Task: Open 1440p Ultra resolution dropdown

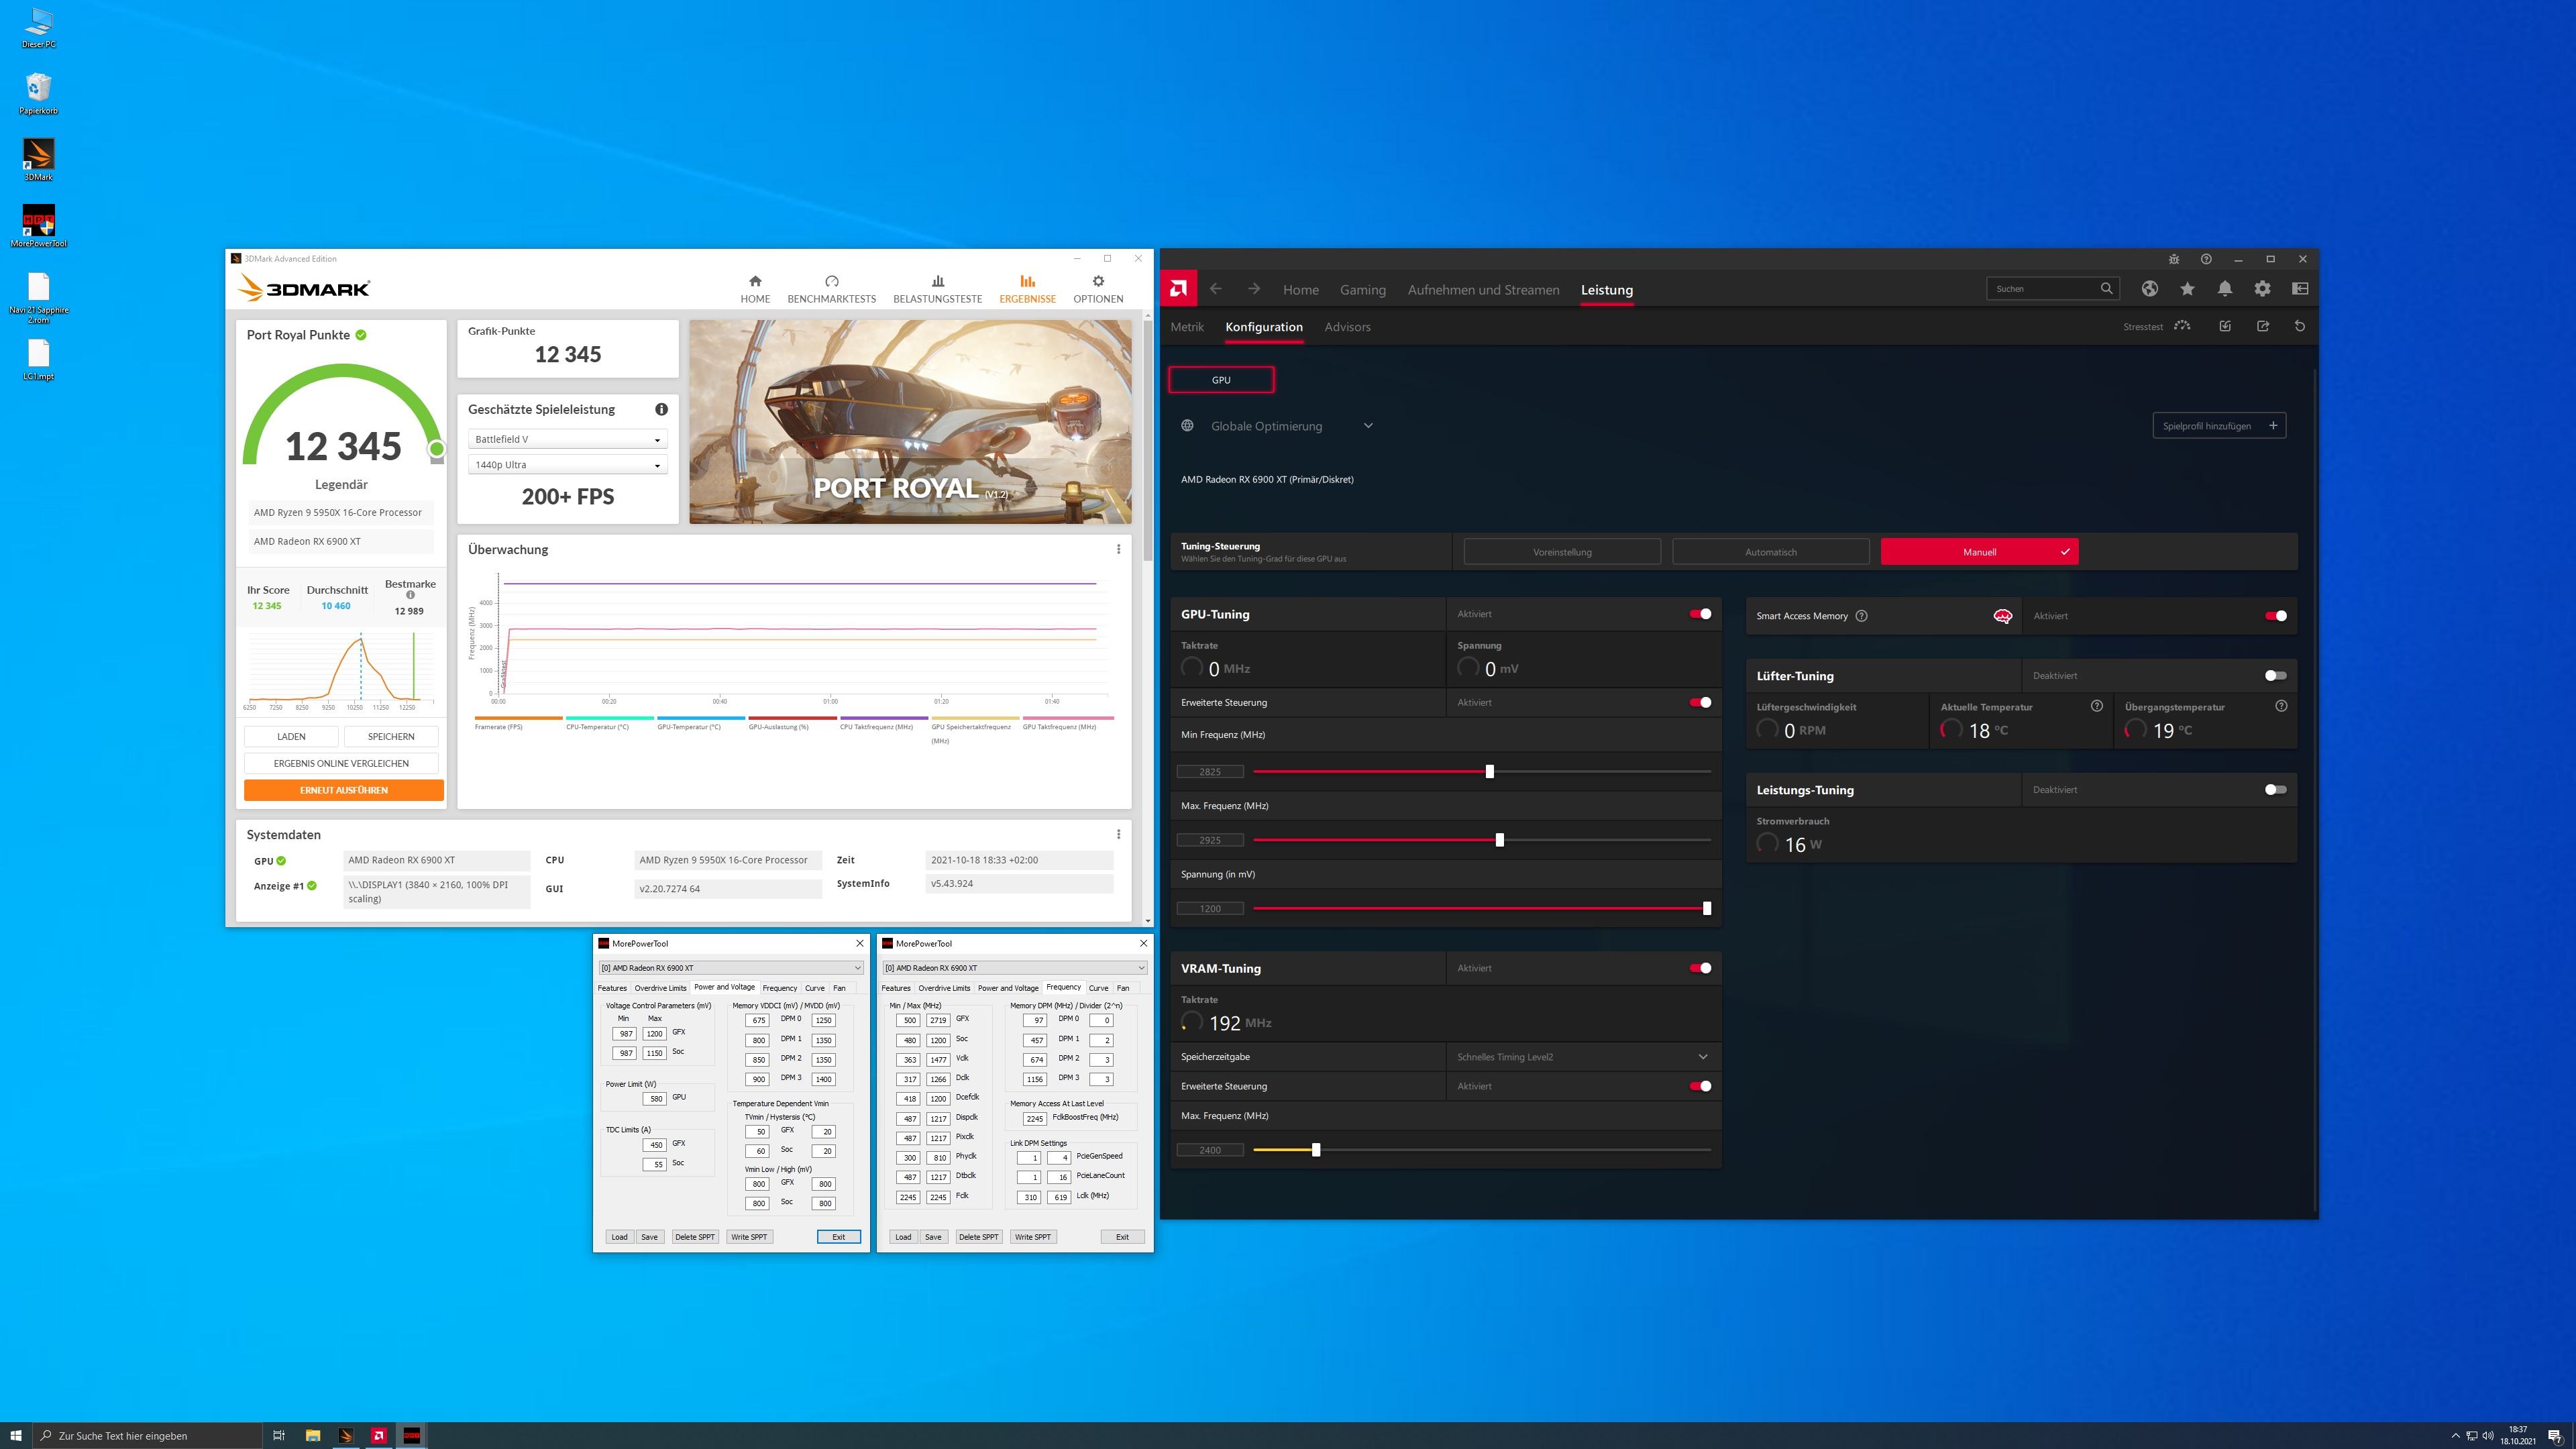Action: [568, 465]
